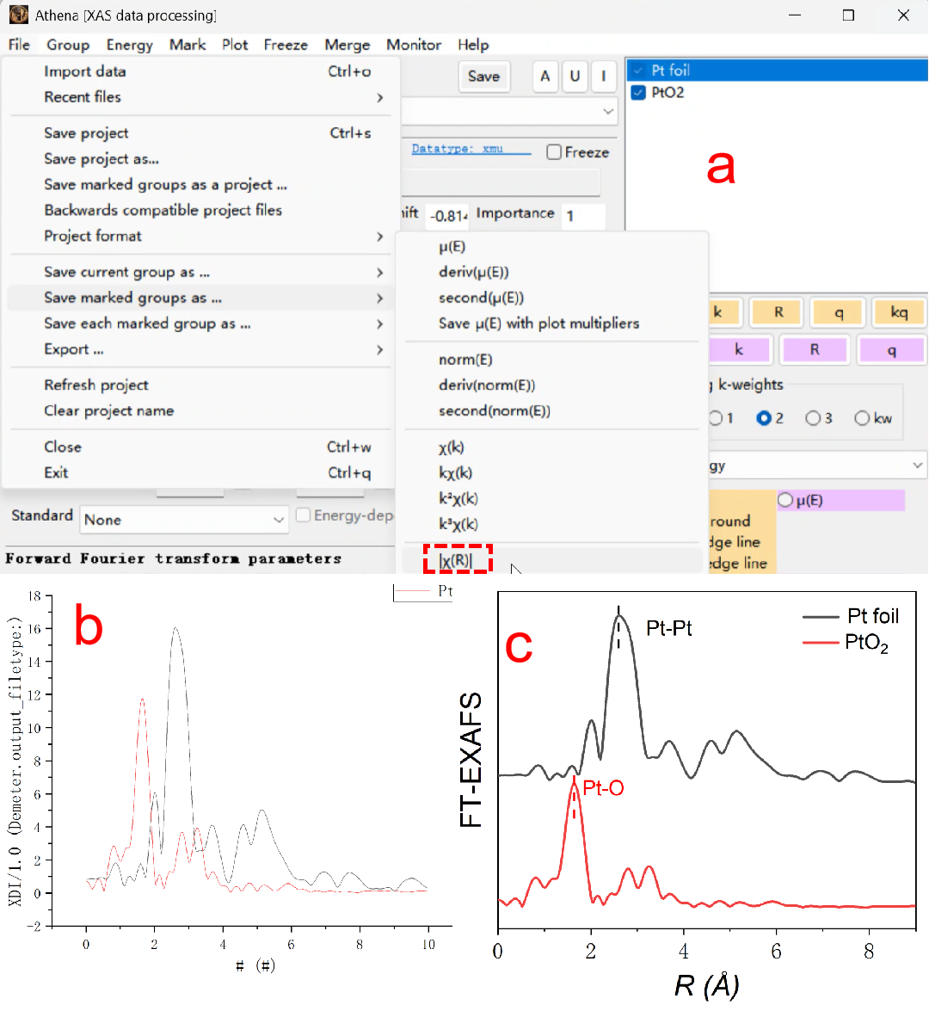Click the I invert marks button
929x1011 pixels.
point(604,76)
